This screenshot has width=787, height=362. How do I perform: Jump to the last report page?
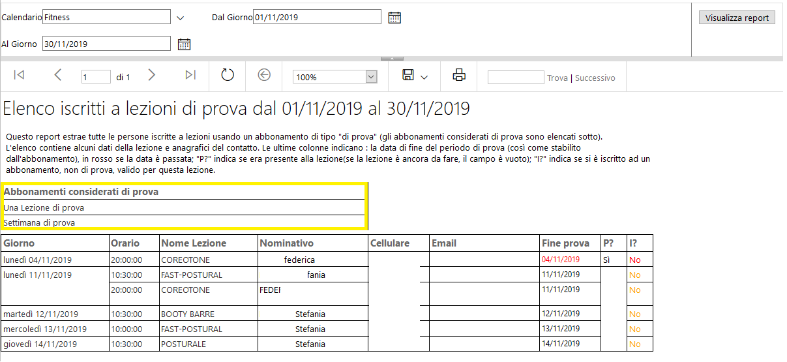point(190,76)
